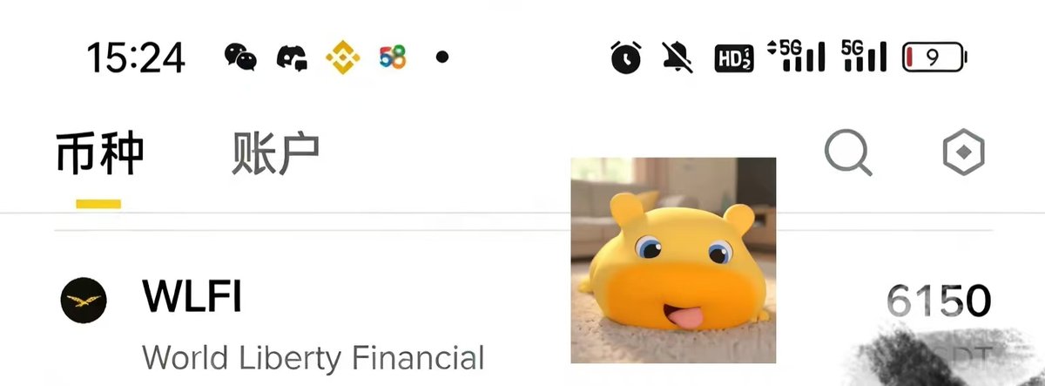The image size is (1045, 386).
Task: Tap the yellow hippo sticker image
Action: click(x=673, y=260)
